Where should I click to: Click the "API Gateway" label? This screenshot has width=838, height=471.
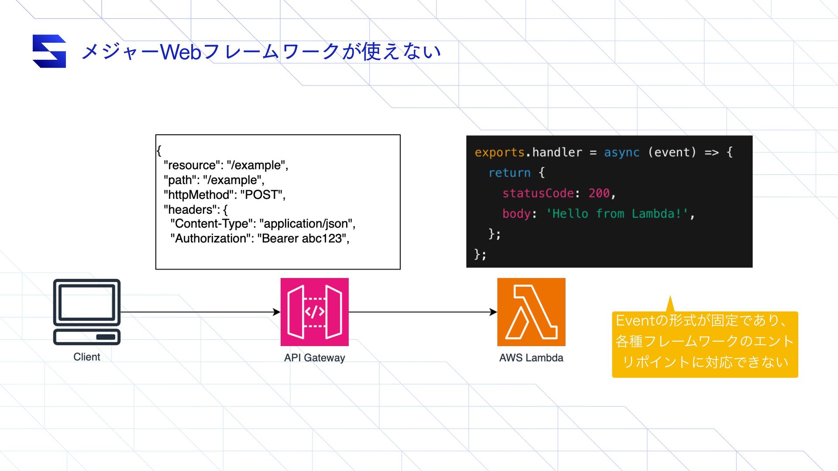point(314,358)
